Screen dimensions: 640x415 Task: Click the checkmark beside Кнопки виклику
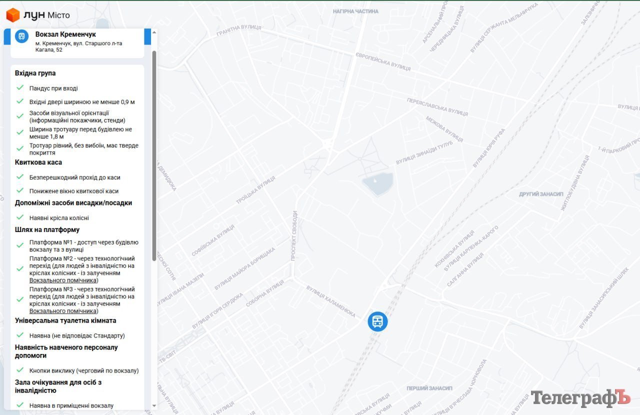click(x=20, y=370)
